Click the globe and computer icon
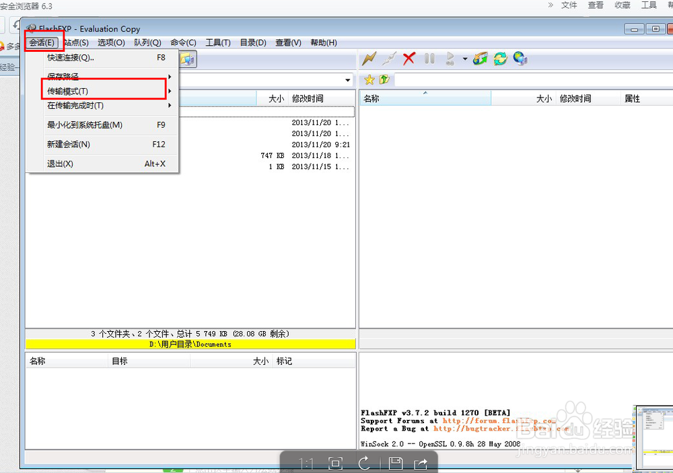 pyautogui.click(x=520, y=59)
